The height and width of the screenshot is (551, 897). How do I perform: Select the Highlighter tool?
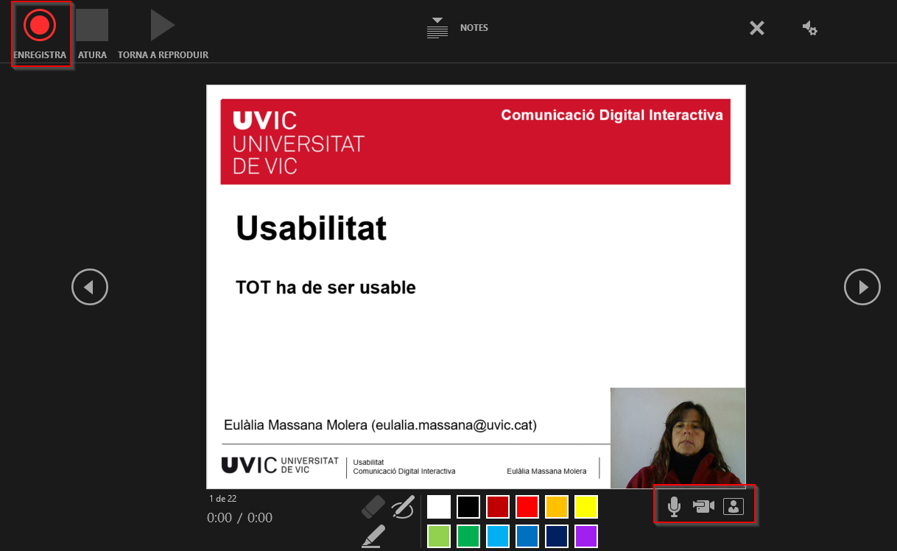pyautogui.click(x=373, y=536)
